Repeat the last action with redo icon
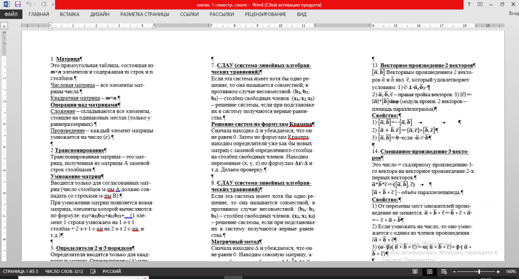 (x=44, y=4)
